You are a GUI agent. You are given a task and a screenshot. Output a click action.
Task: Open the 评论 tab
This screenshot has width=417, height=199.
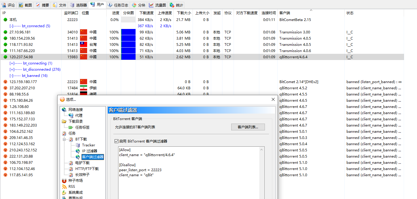8,5
